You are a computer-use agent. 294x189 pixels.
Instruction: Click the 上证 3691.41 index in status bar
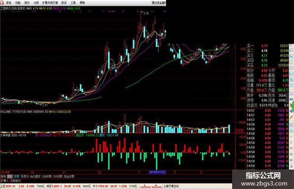(8, 186)
